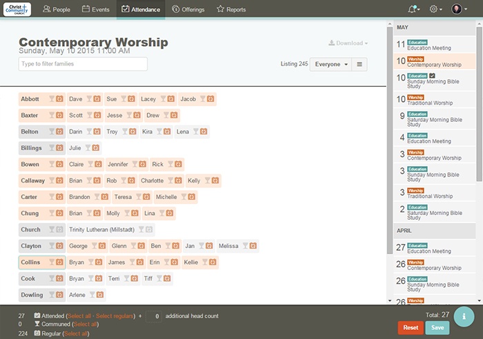Click the event list scrollbar down arrow
This screenshot has width=483, height=339.
tap(388, 301)
